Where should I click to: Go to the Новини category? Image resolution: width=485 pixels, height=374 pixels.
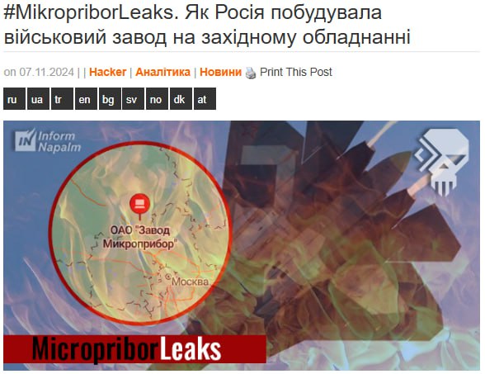220,72
